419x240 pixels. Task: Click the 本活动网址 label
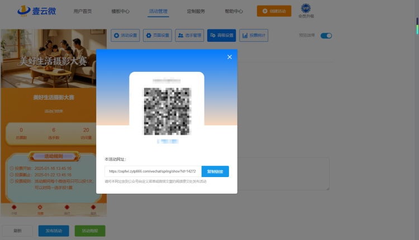point(115,159)
